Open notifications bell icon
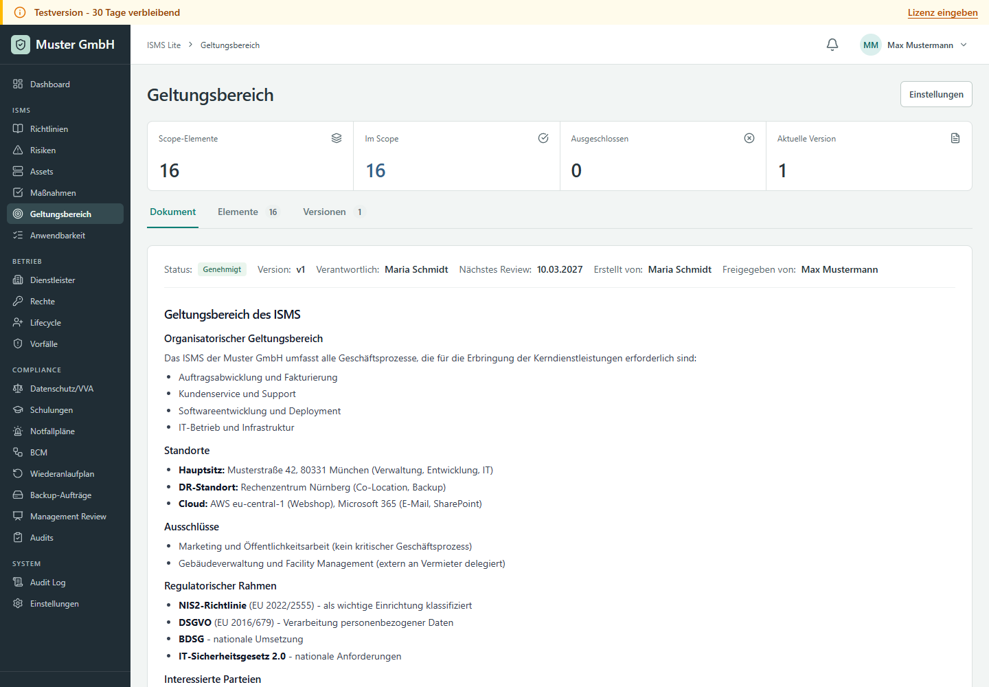The width and height of the screenshot is (989, 687). pos(832,45)
